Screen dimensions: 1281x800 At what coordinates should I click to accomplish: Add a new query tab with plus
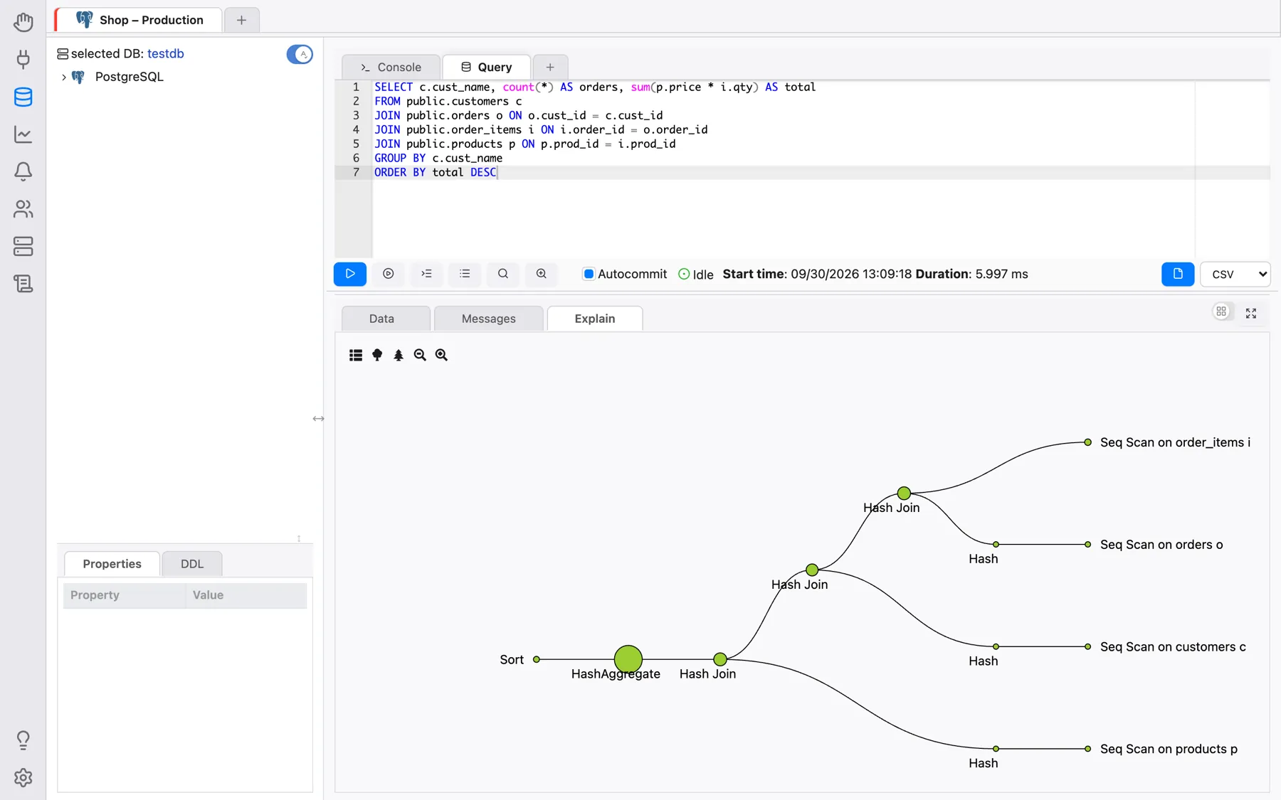[550, 67]
